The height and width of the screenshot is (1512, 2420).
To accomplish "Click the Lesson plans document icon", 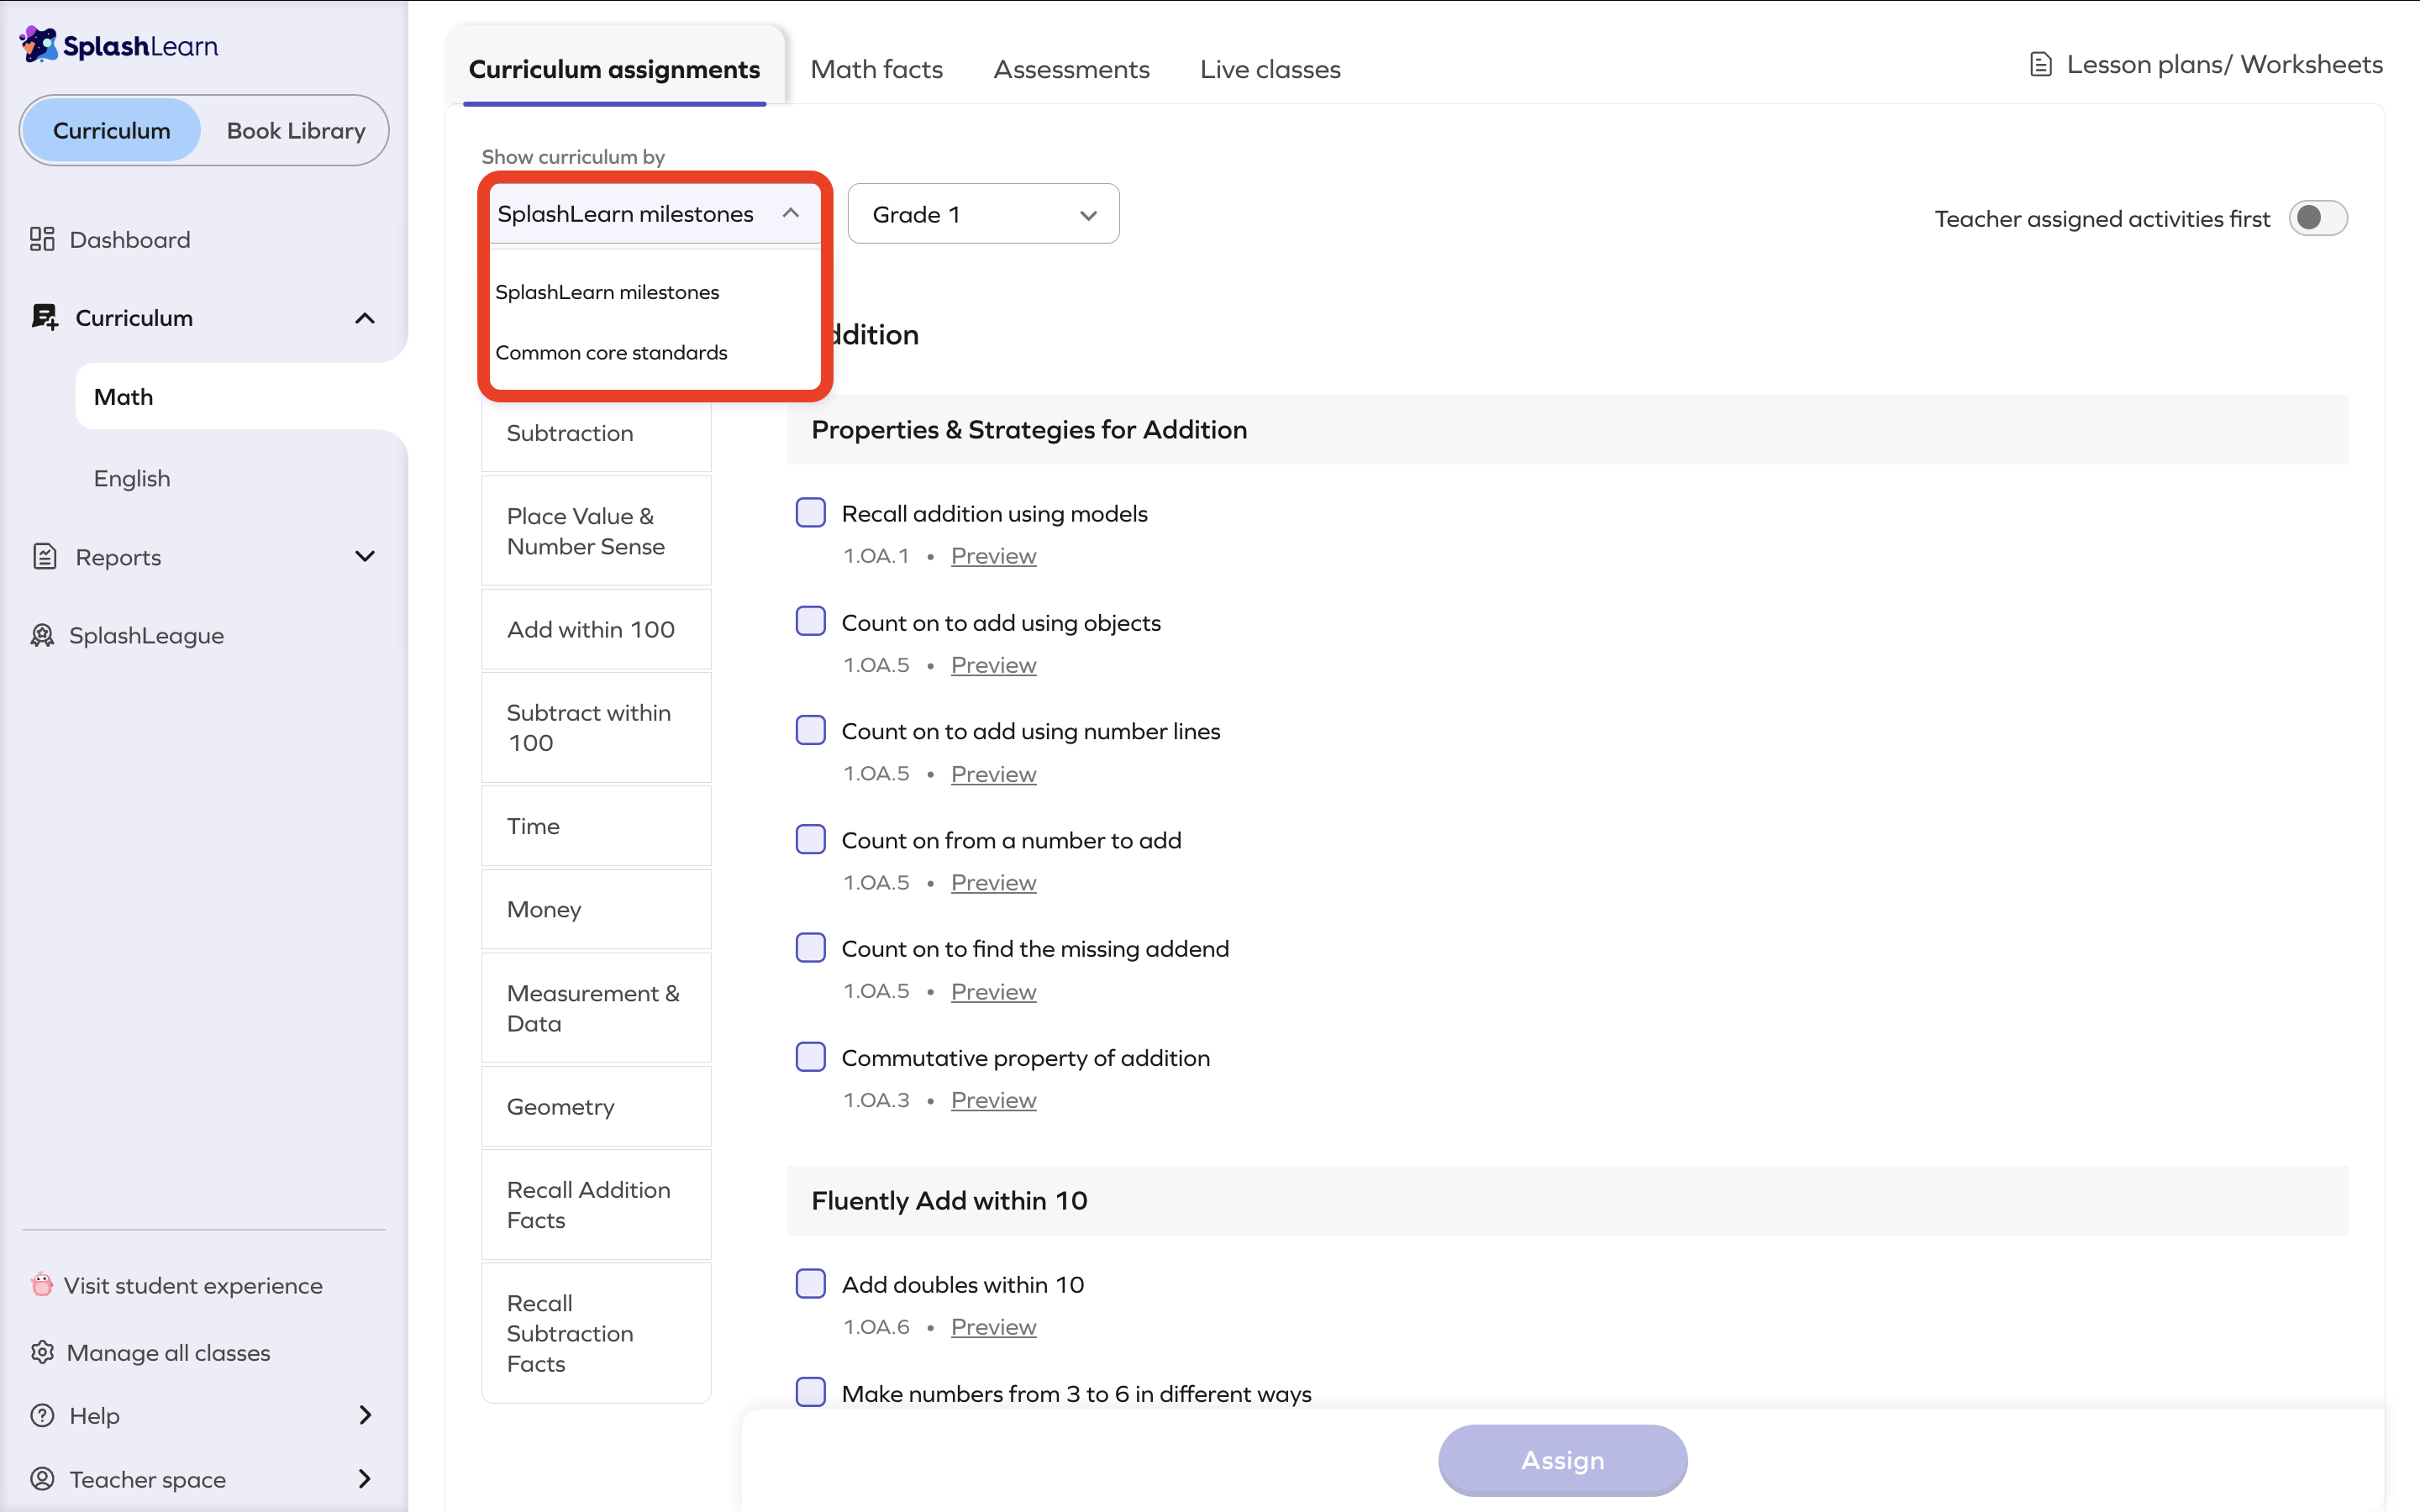I will (2040, 65).
